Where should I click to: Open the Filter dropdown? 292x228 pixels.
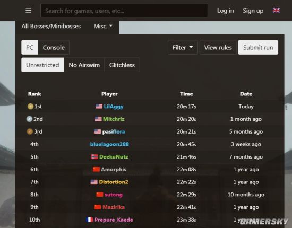pos(183,47)
